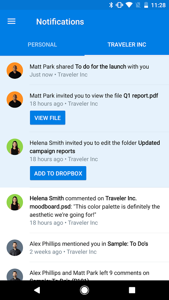Viewport: 169px width, 300px height.
Task: Tap the Bluetooth status bar icon
Action: [x=111, y=5]
